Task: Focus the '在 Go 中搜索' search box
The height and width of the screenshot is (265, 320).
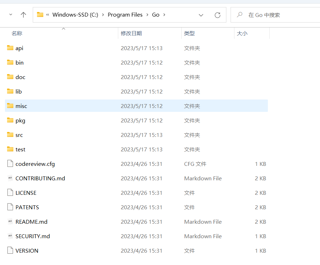Action: [x=275, y=15]
